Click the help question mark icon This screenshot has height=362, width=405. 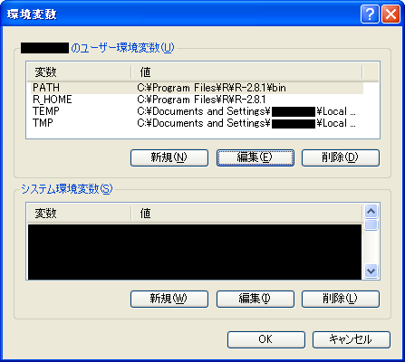tap(370, 14)
